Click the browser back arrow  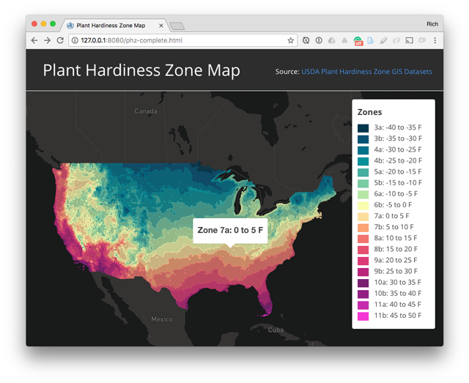point(34,40)
